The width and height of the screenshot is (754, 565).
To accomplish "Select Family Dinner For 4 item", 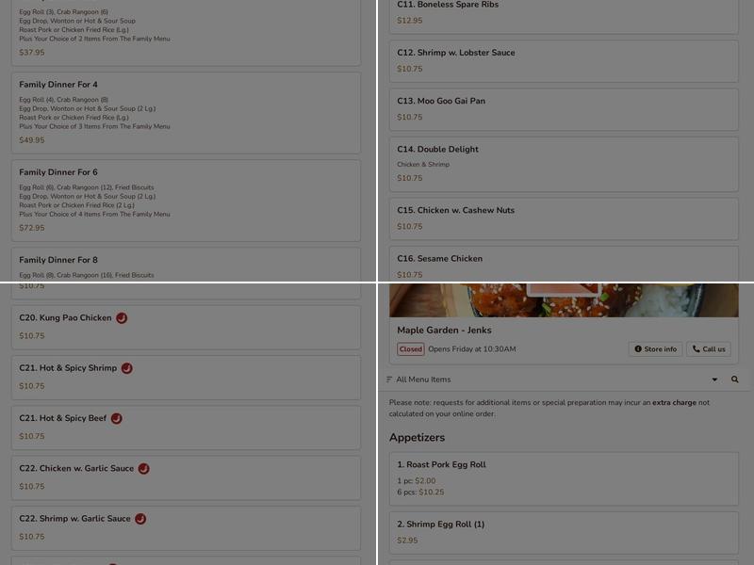I will coord(186,113).
